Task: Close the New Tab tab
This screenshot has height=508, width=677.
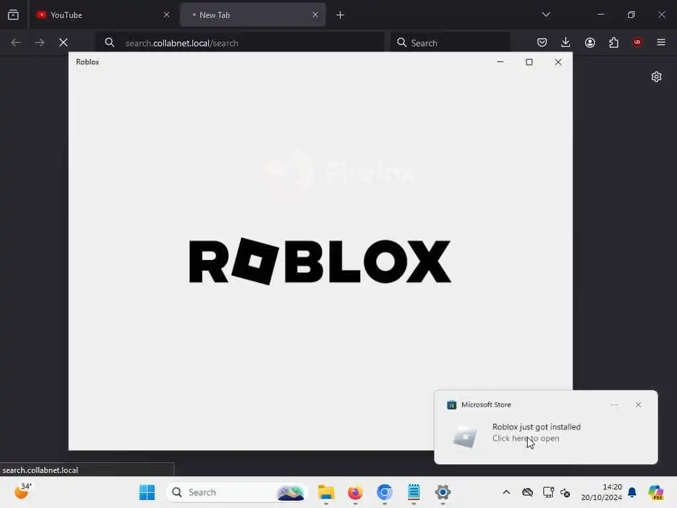Action: click(x=315, y=15)
